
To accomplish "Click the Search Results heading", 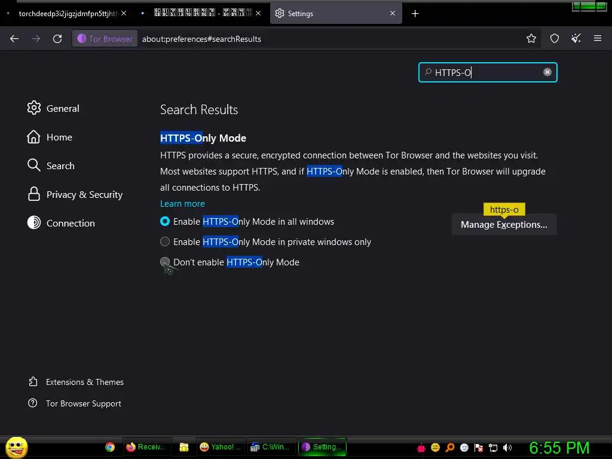I will pyautogui.click(x=199, y=110).
